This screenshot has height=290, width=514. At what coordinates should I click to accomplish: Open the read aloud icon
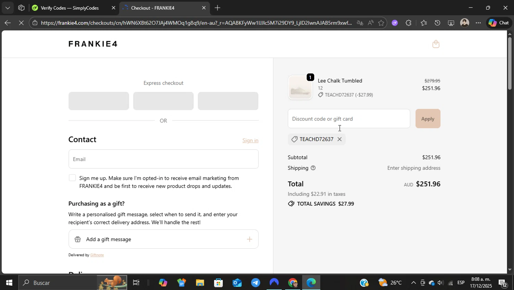370,23
